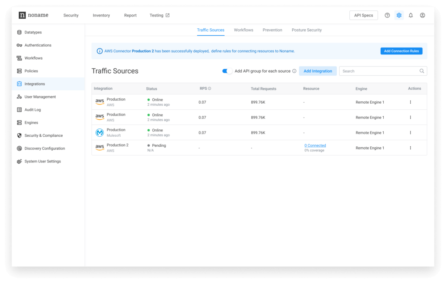Click the Mulesoft Production integration icon
The width and height of the screenshot is (446, 283).
pyautogui.click(x=100, y=132)
